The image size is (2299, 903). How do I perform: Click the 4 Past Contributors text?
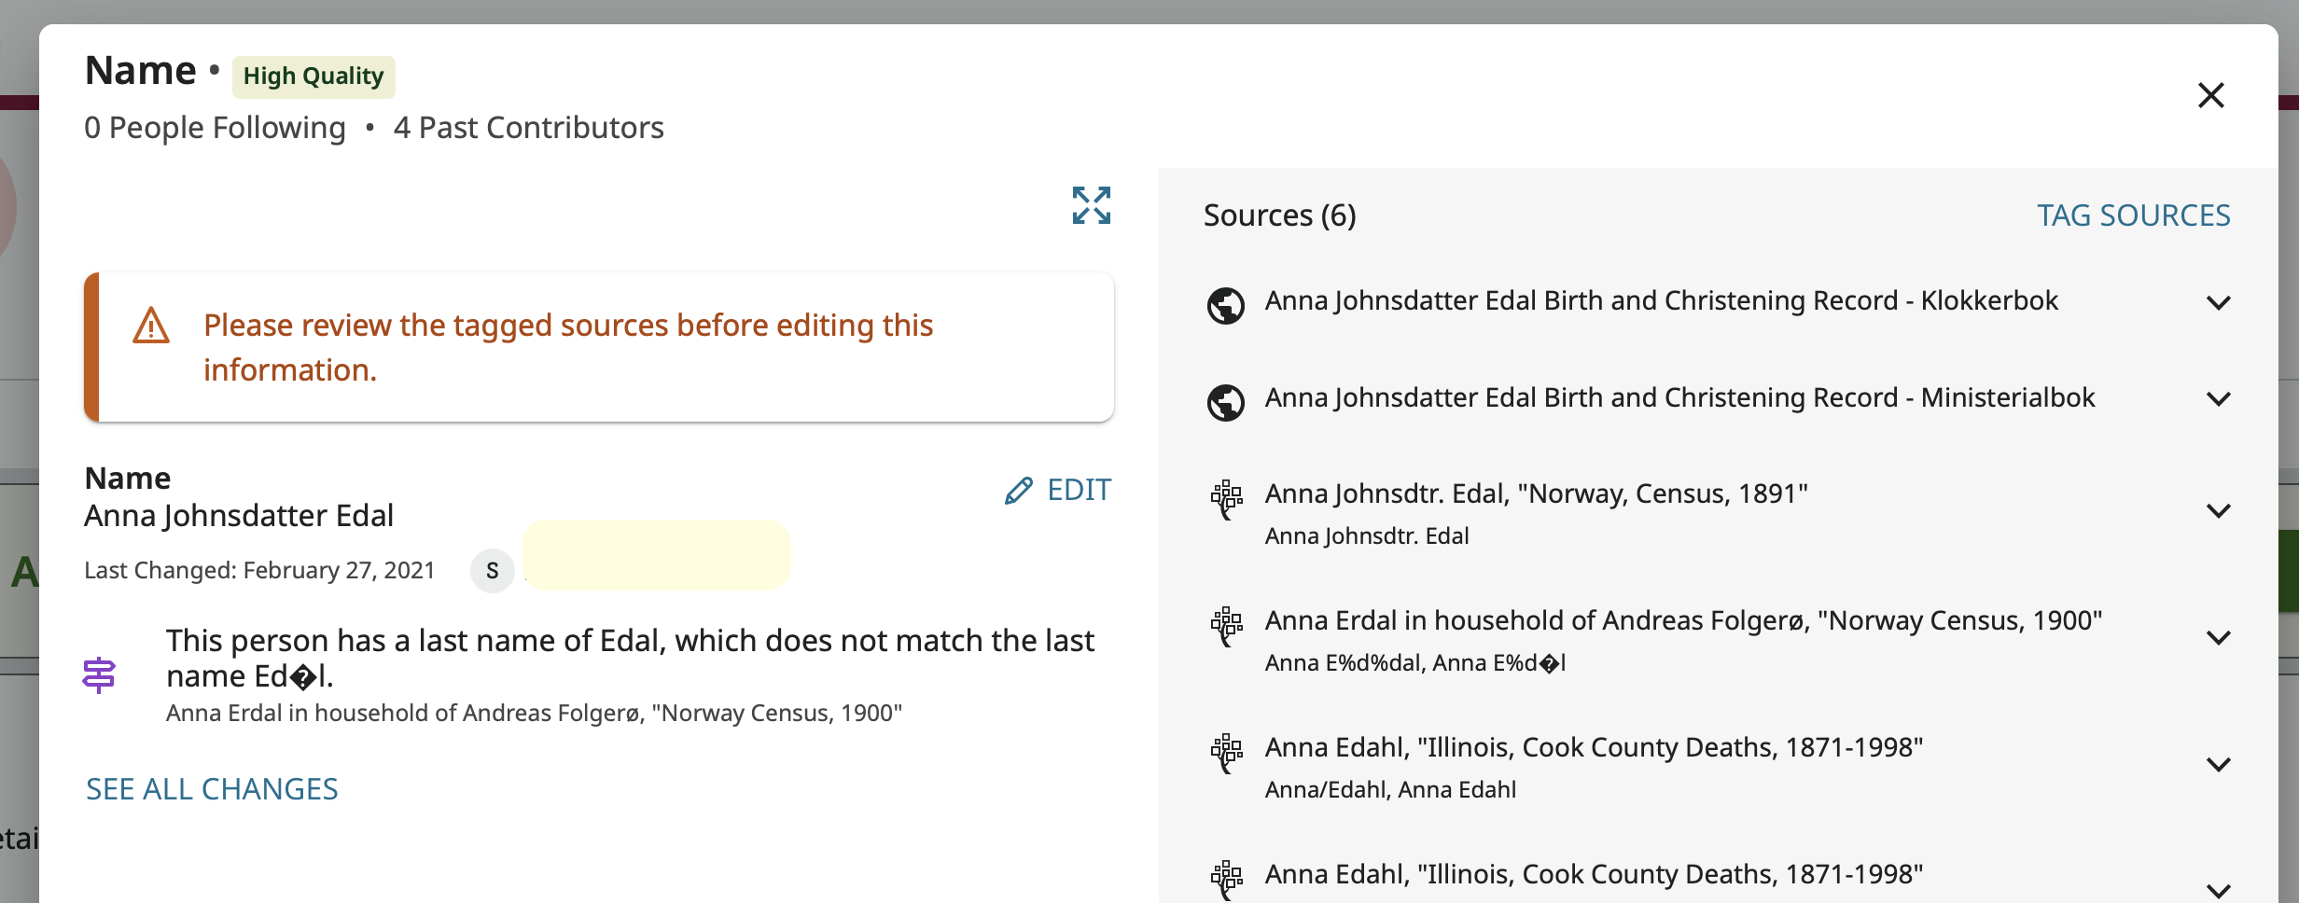528,128
